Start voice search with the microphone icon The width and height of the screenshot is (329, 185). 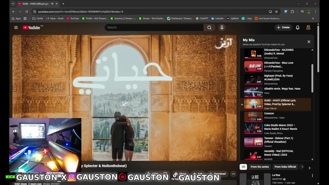(x=222, y=27)
